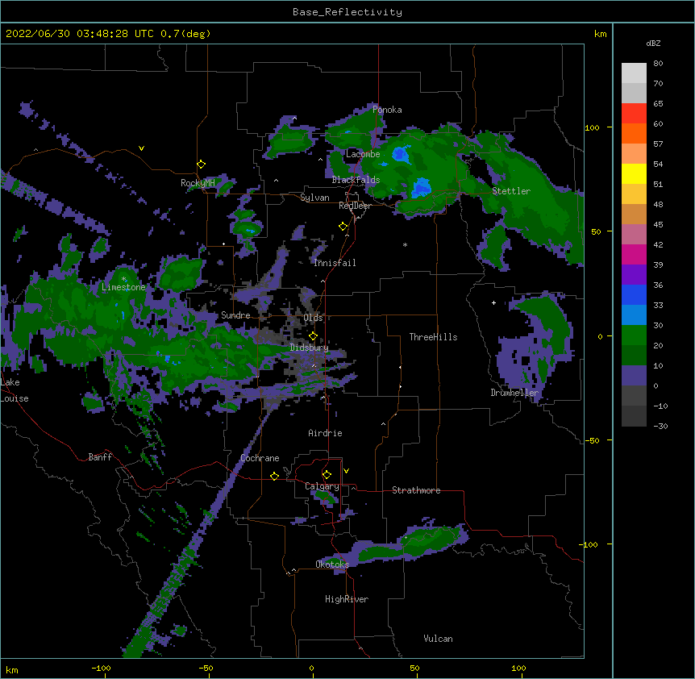Screen dimensions: 695x679
Task: Pick the yellow 51-54 dBZ legend swatch
Action: coord(634,173)
